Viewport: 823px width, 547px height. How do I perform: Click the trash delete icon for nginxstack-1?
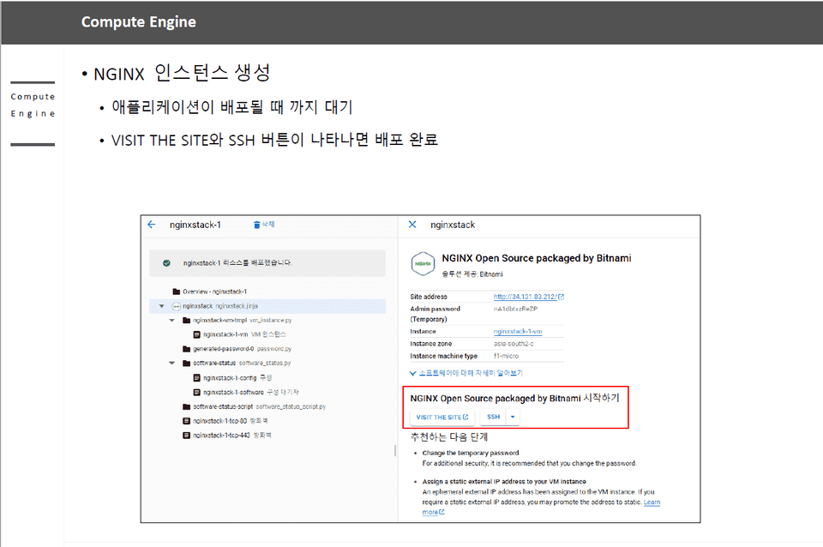coord(256,225)
